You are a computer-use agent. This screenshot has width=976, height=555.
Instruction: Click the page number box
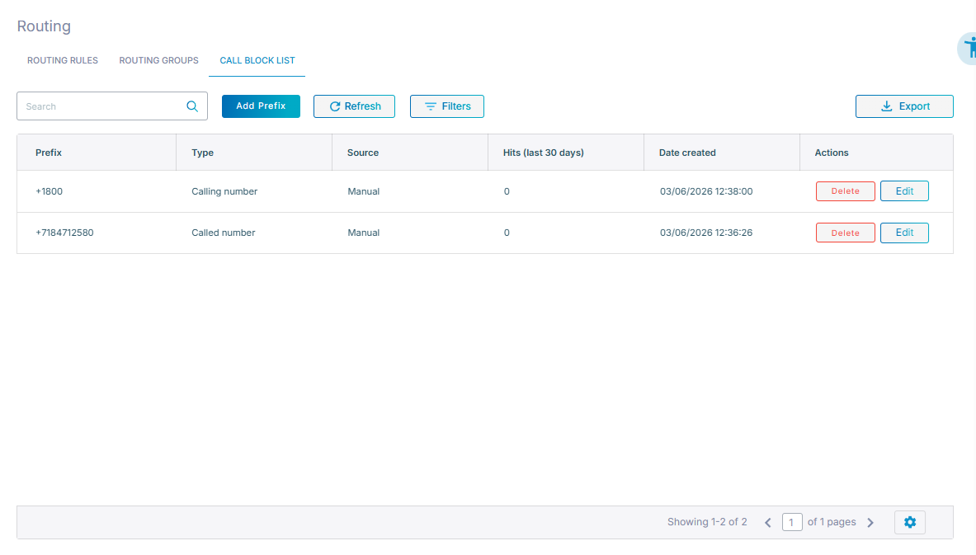point(792,522)
